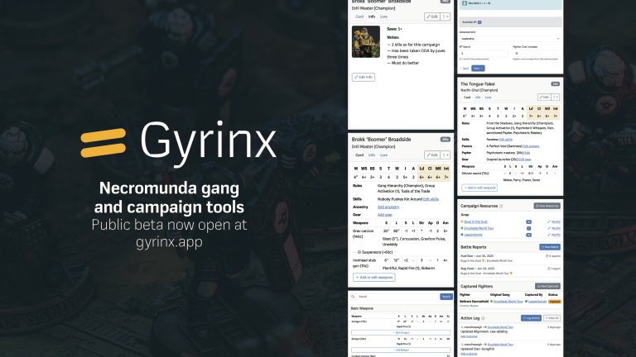Viewport: 636px width, 357px height.
Task: Click the Edit pencil button on top Brokk card
Action: [x=431, y=16]
